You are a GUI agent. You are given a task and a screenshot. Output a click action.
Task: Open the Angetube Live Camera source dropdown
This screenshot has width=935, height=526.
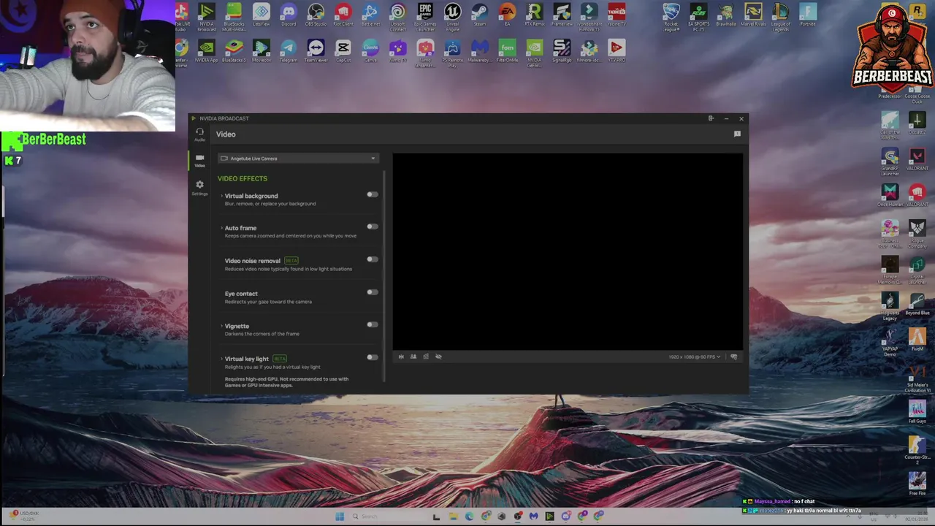click(298, 159)
